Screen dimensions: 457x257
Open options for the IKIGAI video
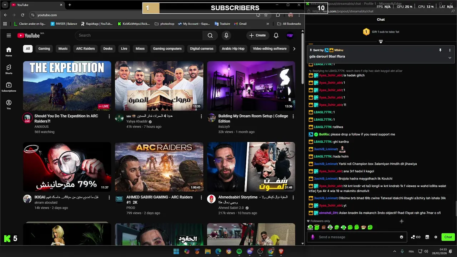[109, 197]
